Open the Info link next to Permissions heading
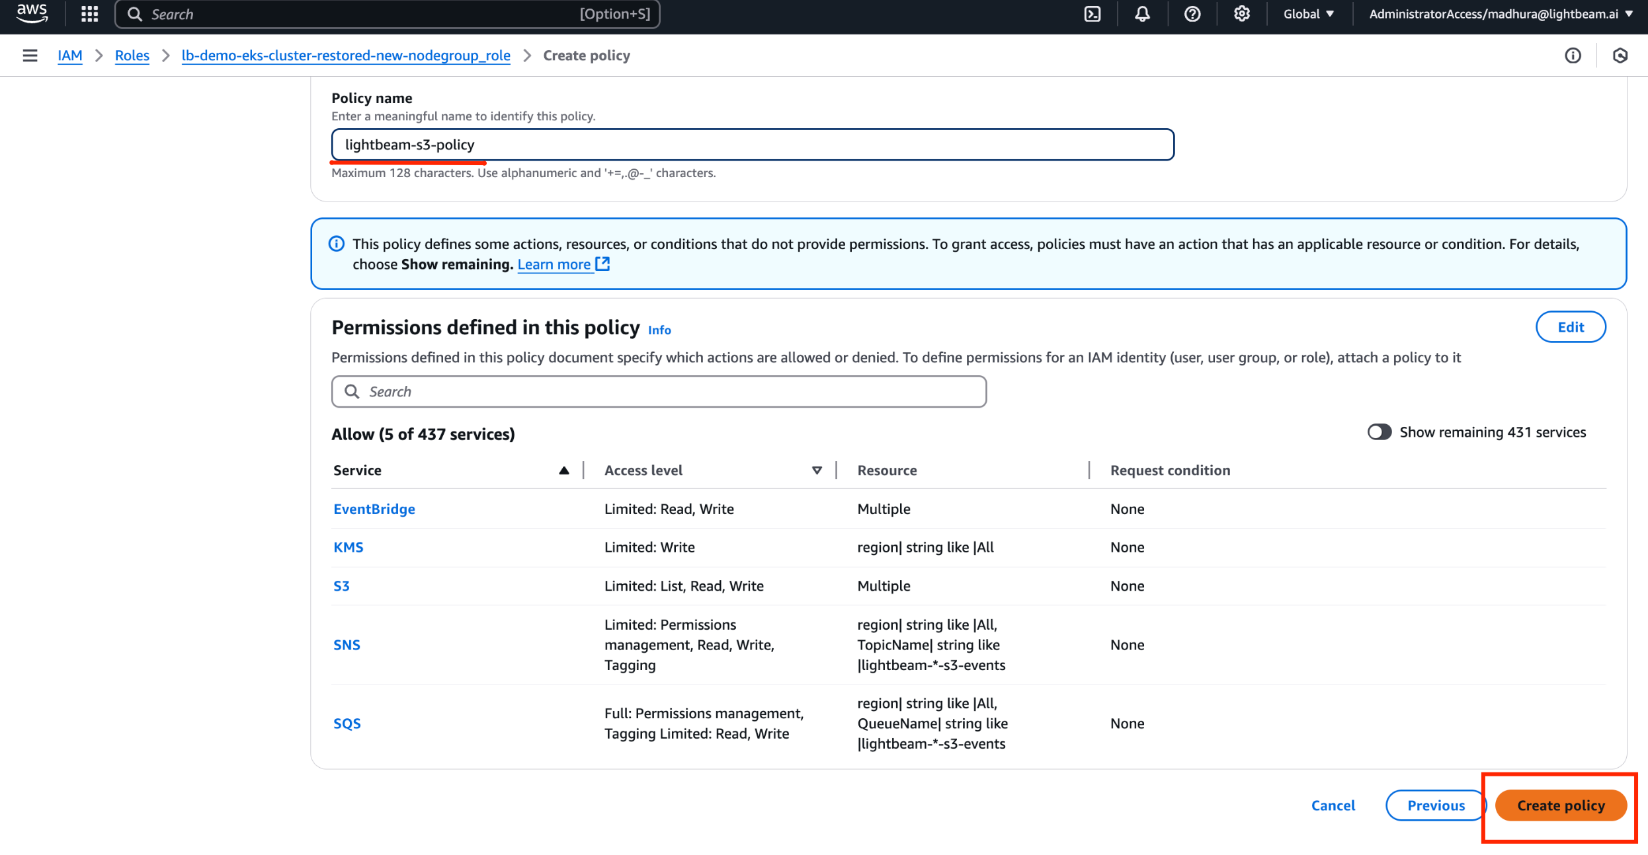 tap(659, 330)
